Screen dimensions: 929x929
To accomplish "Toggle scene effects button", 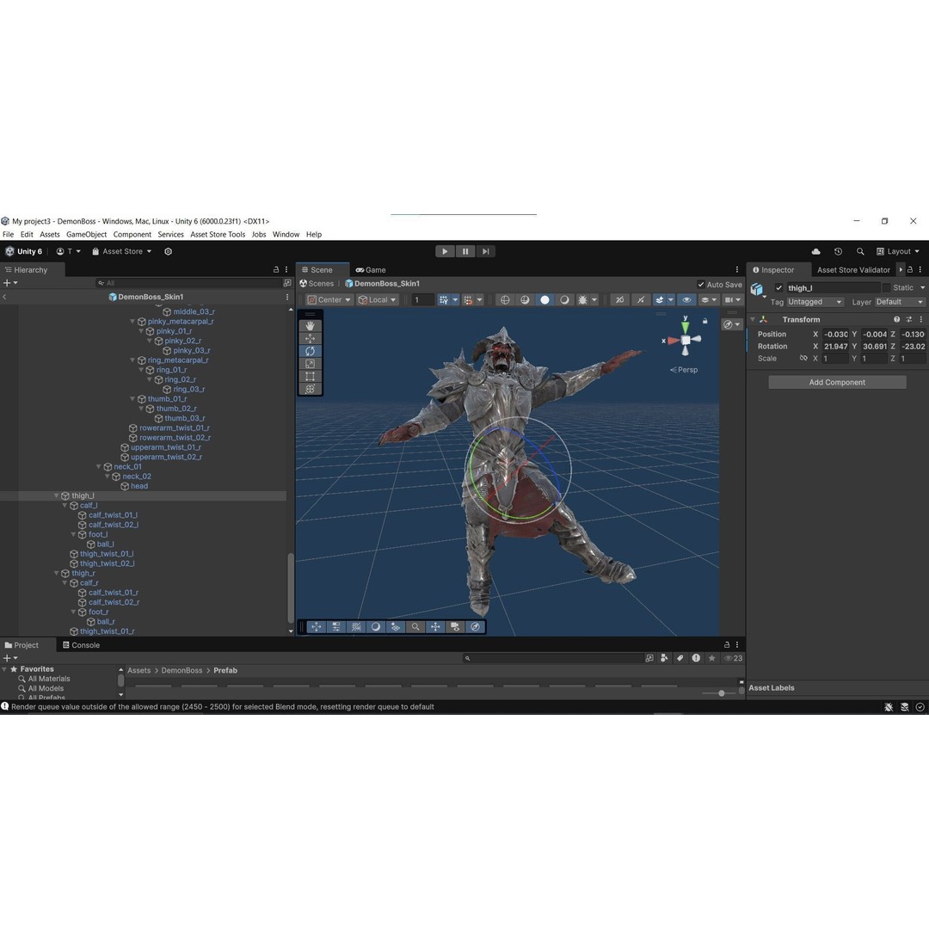I will coord(659,300).
